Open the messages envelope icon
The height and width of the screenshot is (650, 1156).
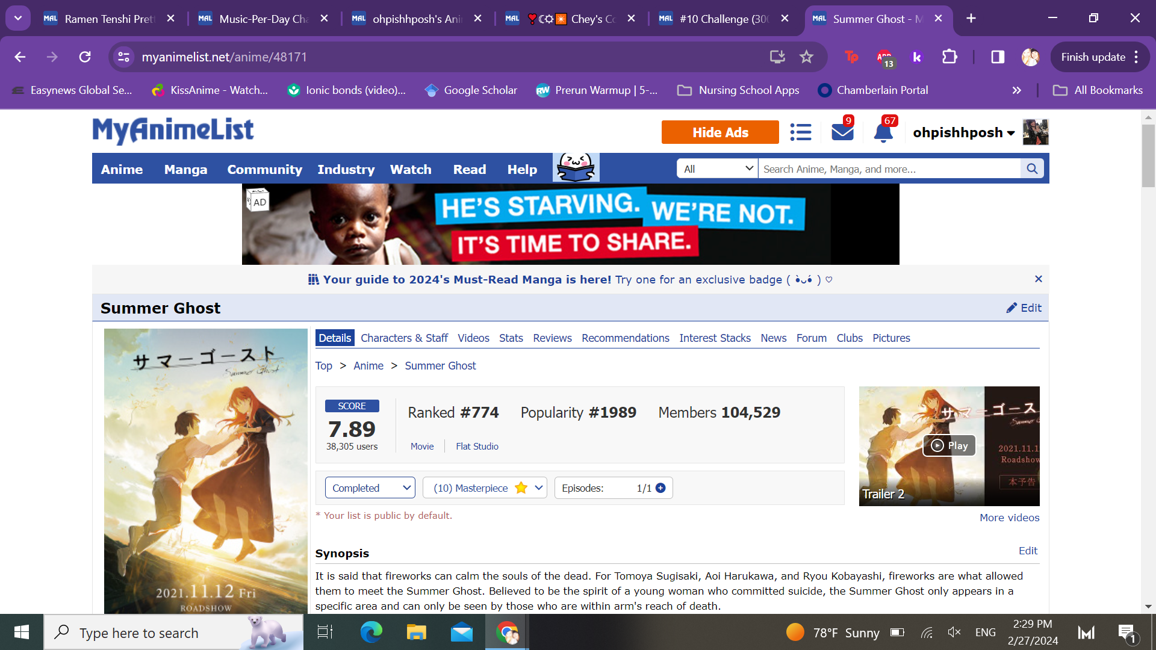point(842,132)
